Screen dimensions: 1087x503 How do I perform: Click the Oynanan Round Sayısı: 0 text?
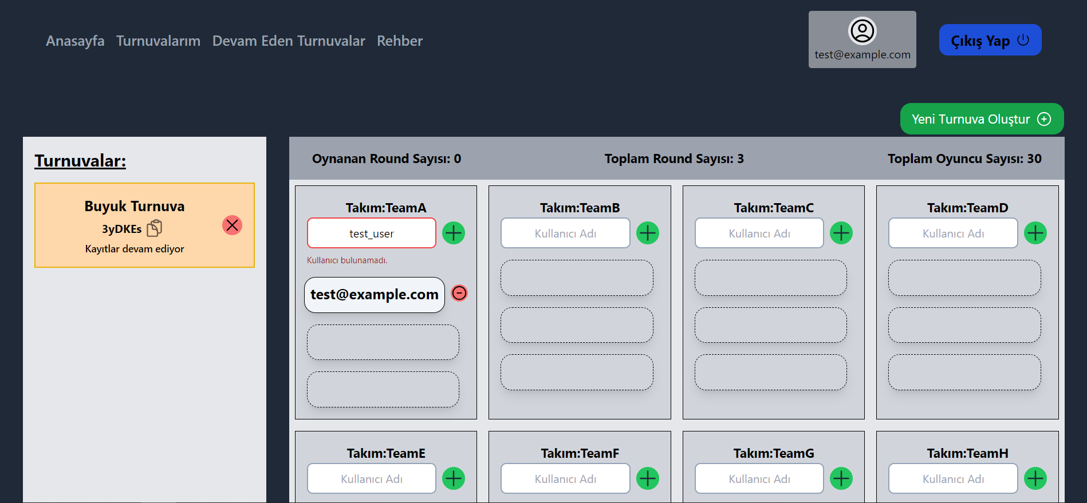(387, 159)
